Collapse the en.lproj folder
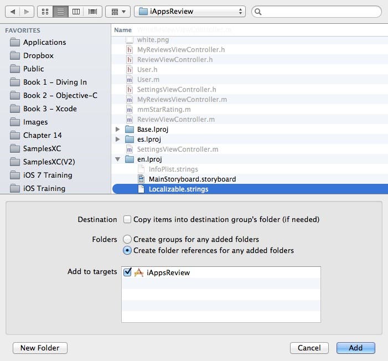Viewport: 388px width, 361px height. [117, 159]
